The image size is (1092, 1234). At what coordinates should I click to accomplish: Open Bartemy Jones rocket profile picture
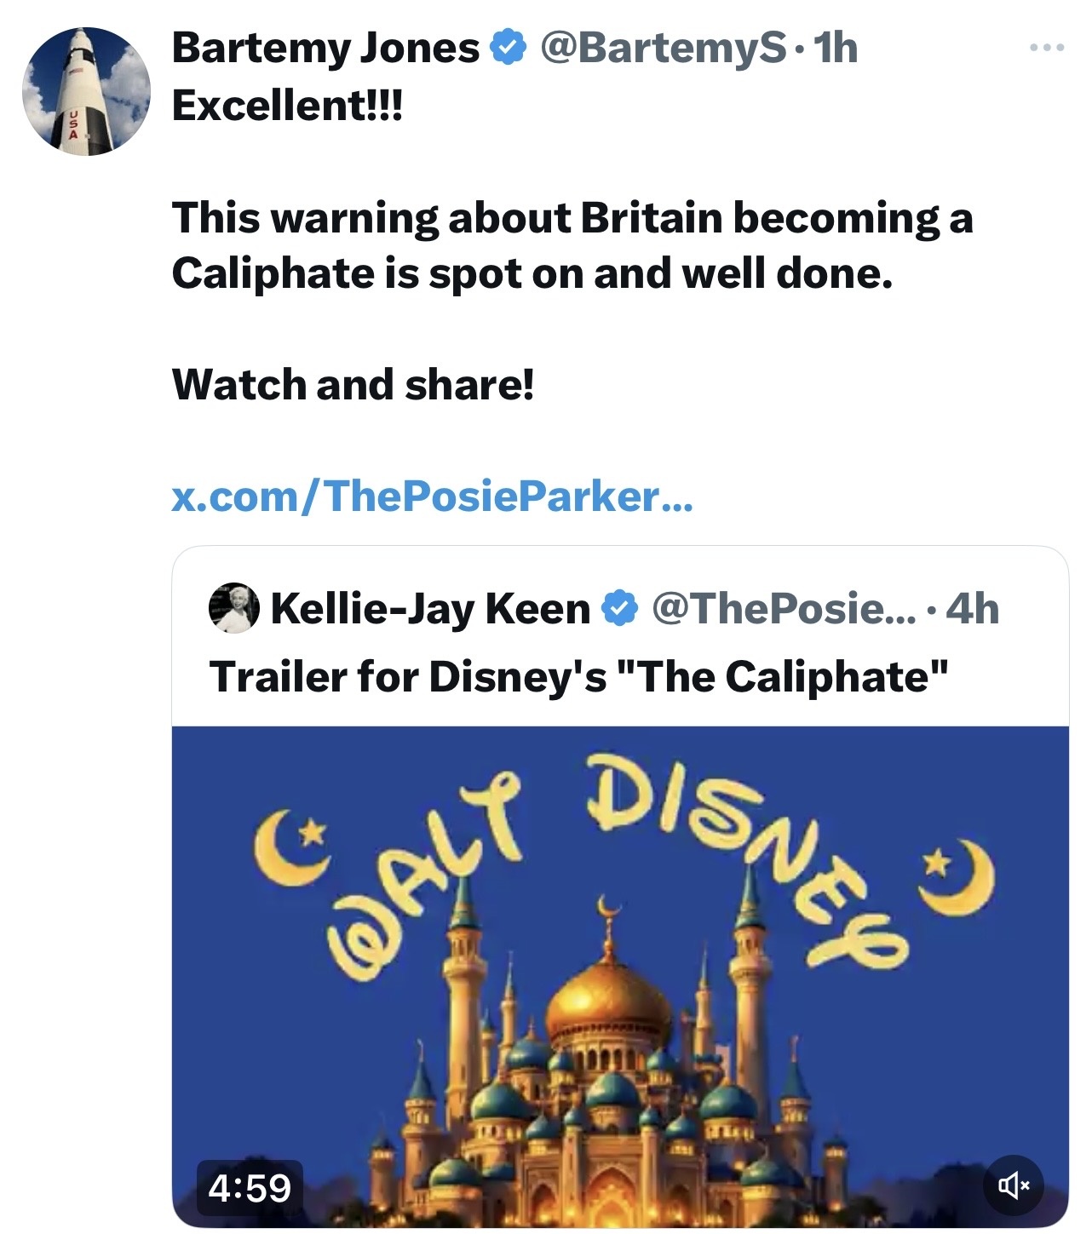(x=86, y=90)
